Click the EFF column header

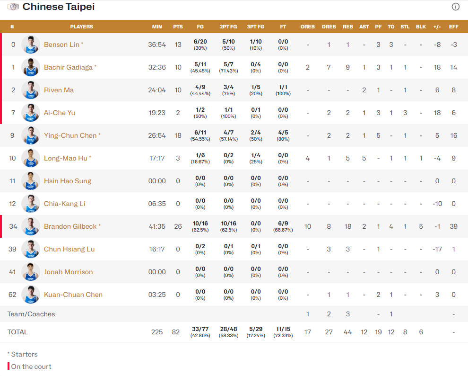pos(454,27)
